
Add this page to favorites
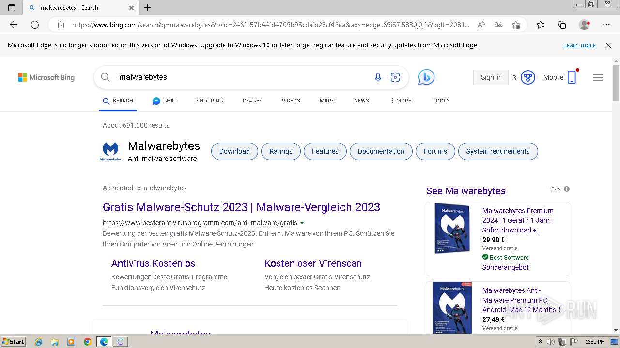tap(516, 25)
